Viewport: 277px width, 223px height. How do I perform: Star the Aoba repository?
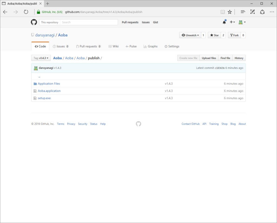pos(214,35)
